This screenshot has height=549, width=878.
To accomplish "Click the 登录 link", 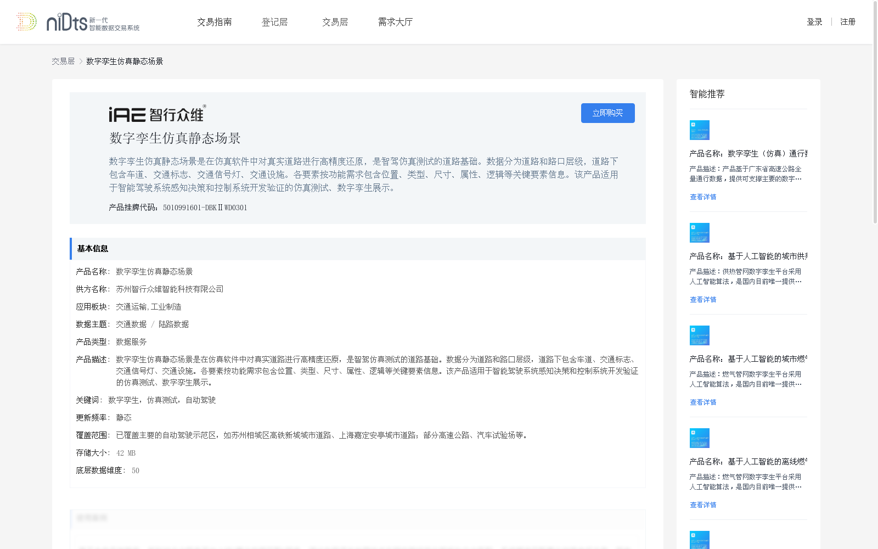I will (x=814, y=22).
